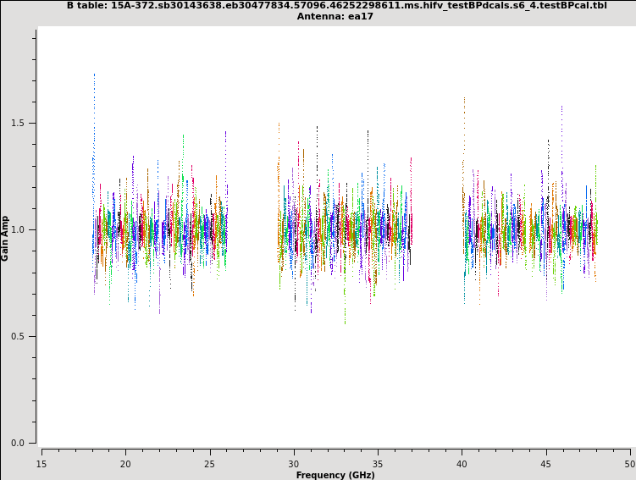Click the data cluster spanning 18–26 GHz
This screenshot has height=480, width=636.
[159, 229]
